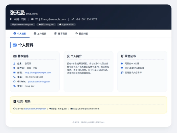Switch to the 教育背景 tab
The width and height of the screenshot is (177, 133).
[61, 34]
